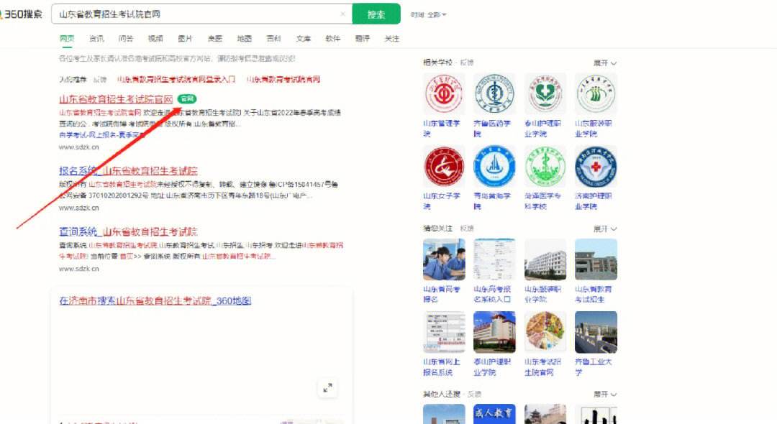Open the 山东高考报名系统入口 thumbnail
This screenshot has width=777, height=424.
point(494,259)
